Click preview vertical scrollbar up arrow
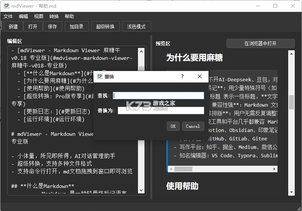 click(292, 54)
